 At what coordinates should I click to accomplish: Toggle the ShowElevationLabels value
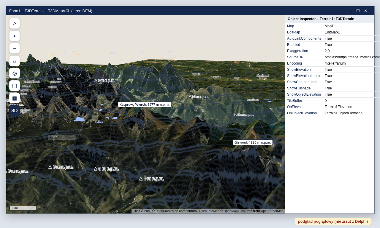(328, 76)
